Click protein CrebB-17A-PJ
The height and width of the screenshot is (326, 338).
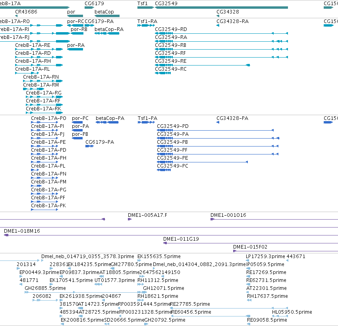pos(48,134)
